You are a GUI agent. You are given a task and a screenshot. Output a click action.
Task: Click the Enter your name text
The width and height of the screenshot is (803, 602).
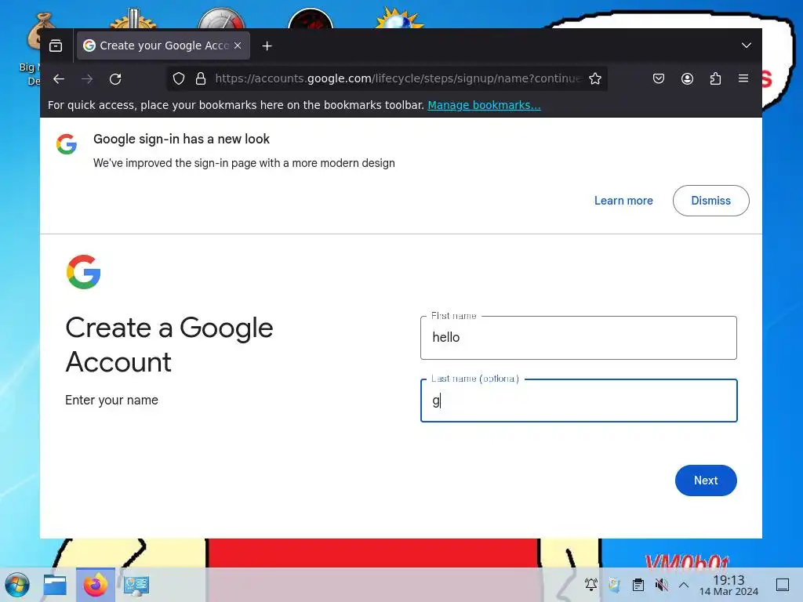[111, 400]
